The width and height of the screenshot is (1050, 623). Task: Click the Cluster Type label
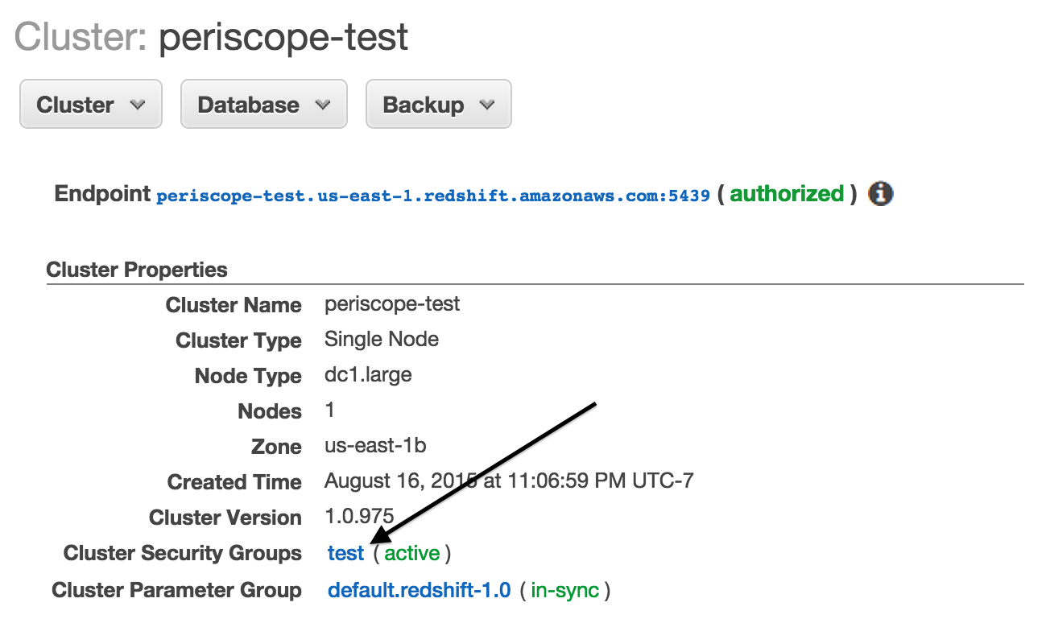(239, 340)
